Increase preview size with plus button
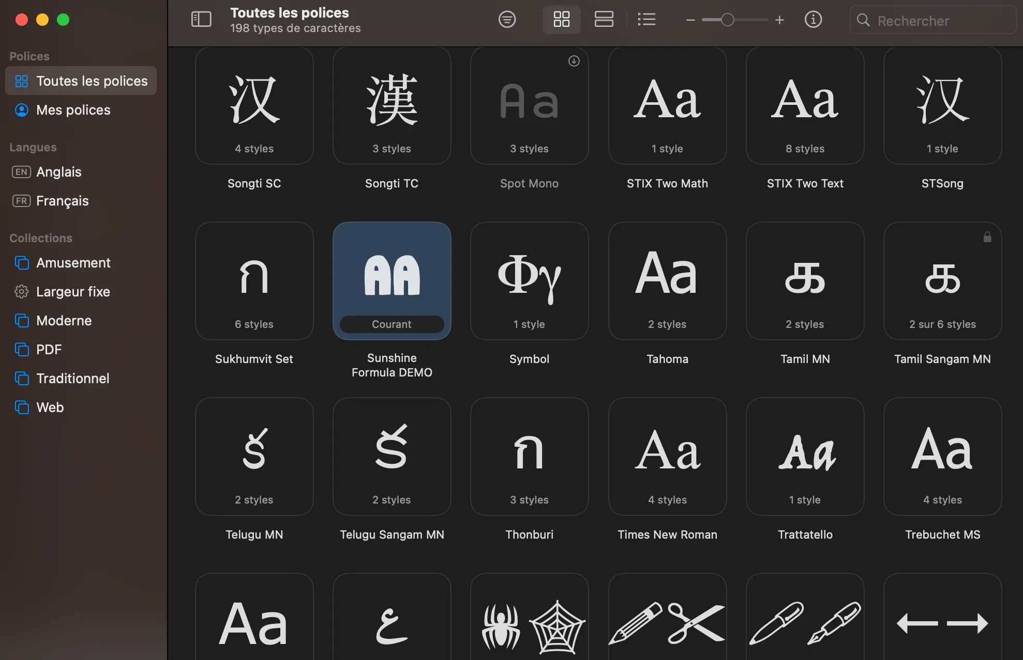The height and width of the screenshot is (660, 1023). point(779,20)
